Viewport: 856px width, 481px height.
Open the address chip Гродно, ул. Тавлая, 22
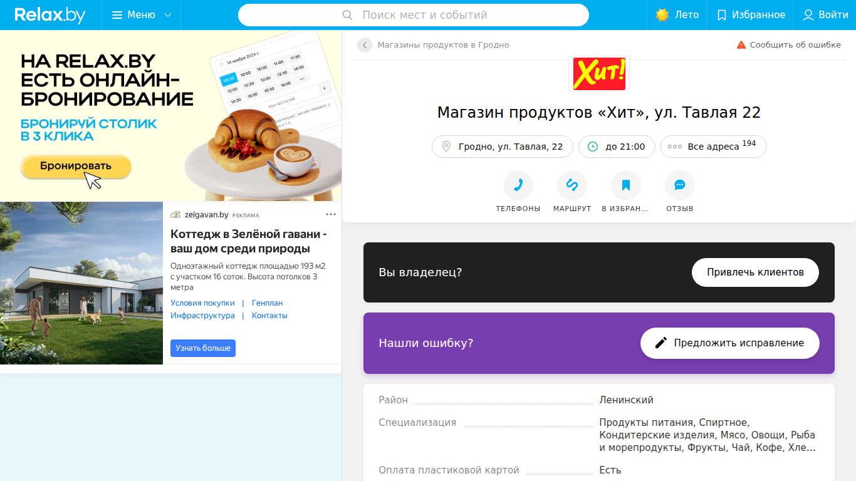[x=503, y=147]
